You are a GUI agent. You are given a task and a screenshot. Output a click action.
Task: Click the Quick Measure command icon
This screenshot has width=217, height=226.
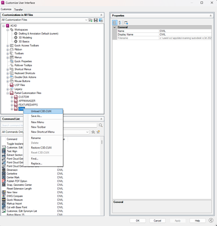[x=4, y=199]
